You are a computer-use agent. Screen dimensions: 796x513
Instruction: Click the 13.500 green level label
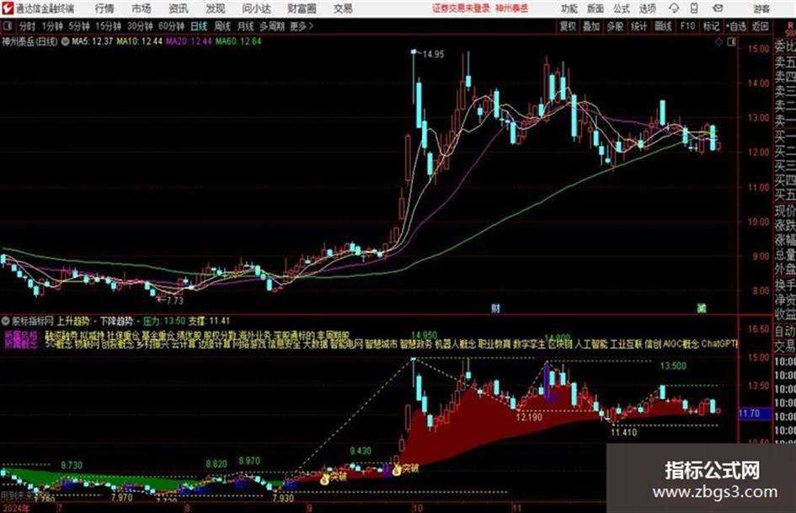click(673, 366)
